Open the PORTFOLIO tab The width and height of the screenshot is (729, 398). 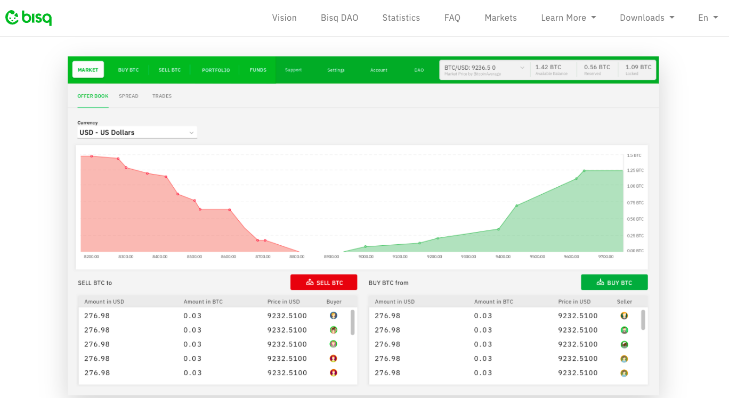coord(216,70)
